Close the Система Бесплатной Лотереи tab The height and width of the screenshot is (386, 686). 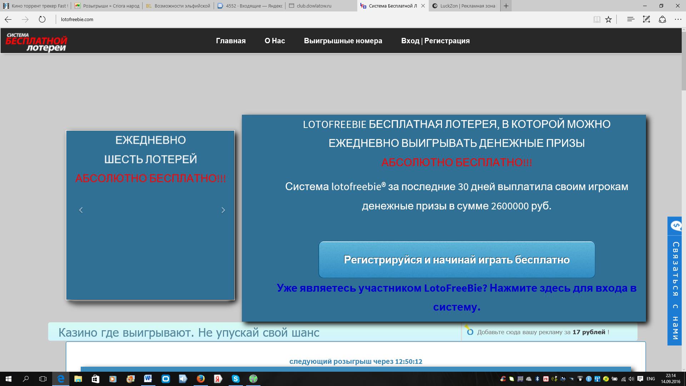click(x=423, y=6)
